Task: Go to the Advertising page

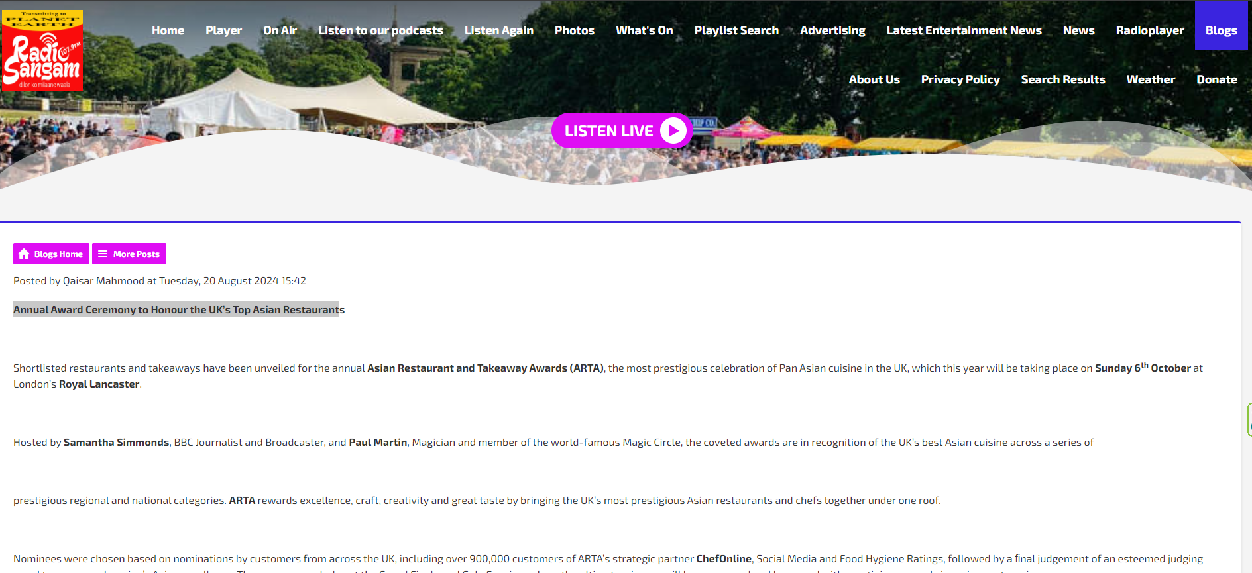Action: pos(832,30)
